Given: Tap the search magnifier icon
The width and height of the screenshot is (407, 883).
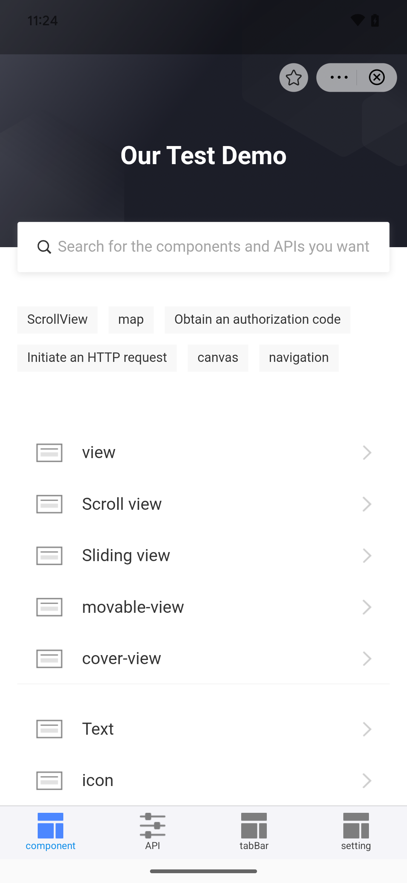Looking at the screenshot, I should (44, 247).
